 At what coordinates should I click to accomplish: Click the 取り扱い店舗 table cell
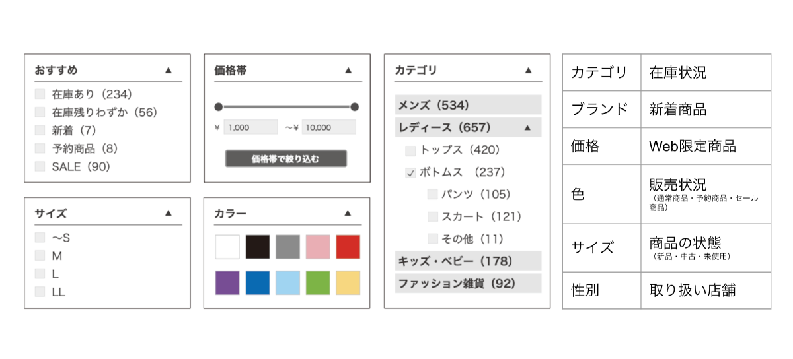[706, 290]
